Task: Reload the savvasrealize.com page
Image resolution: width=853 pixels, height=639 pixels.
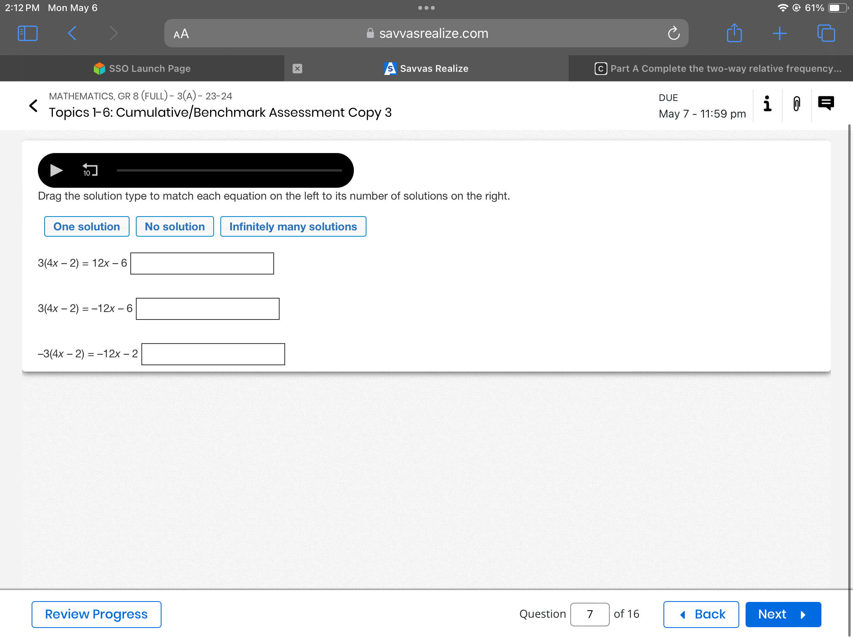Action: click(x=674, y=33)
